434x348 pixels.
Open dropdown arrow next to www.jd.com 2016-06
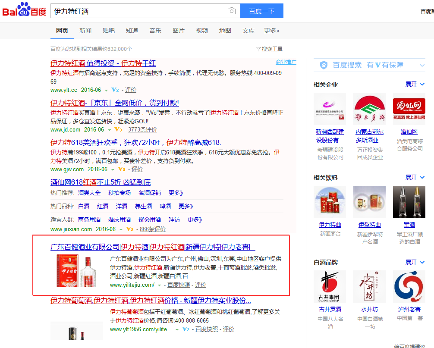coord(109,130)
